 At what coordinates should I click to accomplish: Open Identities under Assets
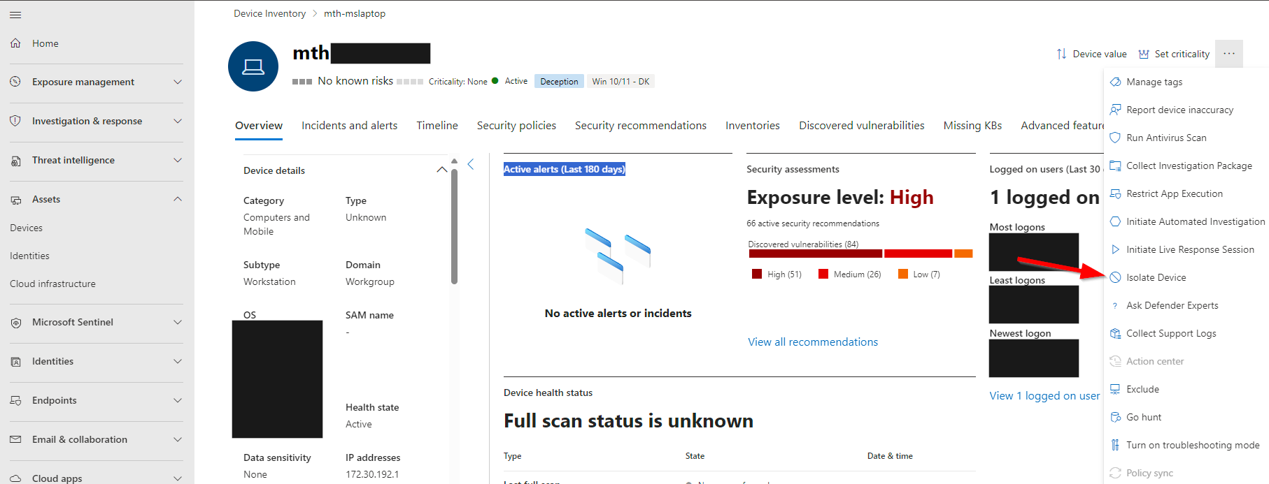click(x=29, y=256)
